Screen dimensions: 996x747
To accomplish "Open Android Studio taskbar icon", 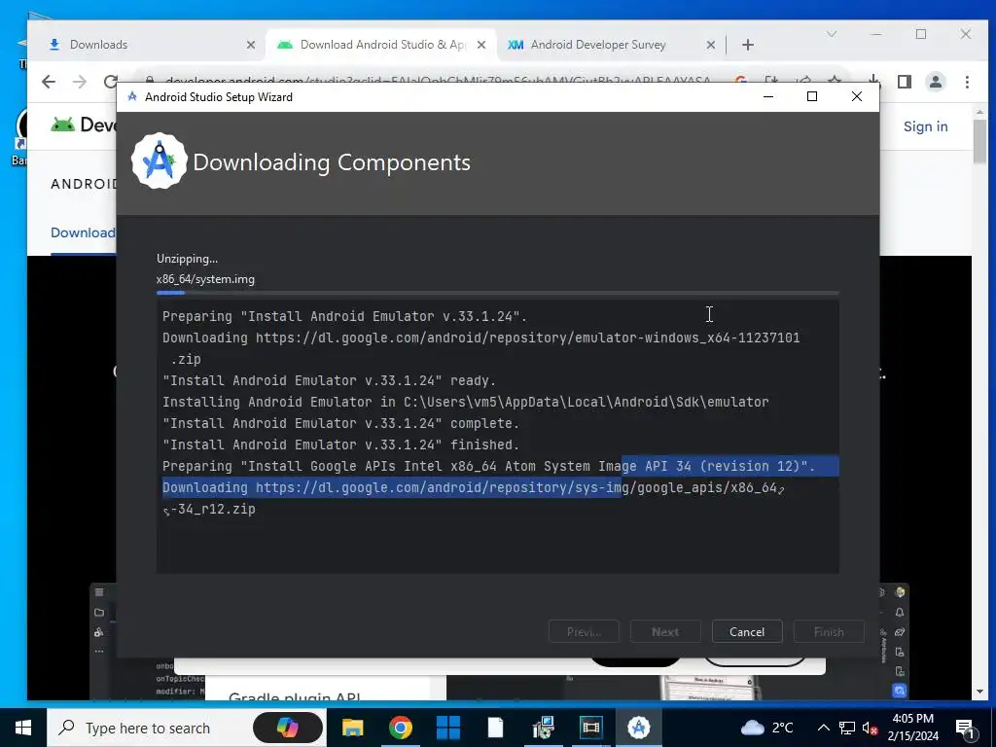I will click(x=638, y=728).
